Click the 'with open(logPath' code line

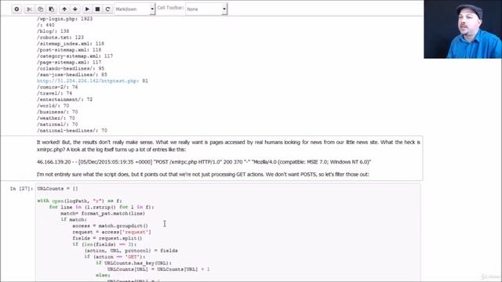point(79,201)
